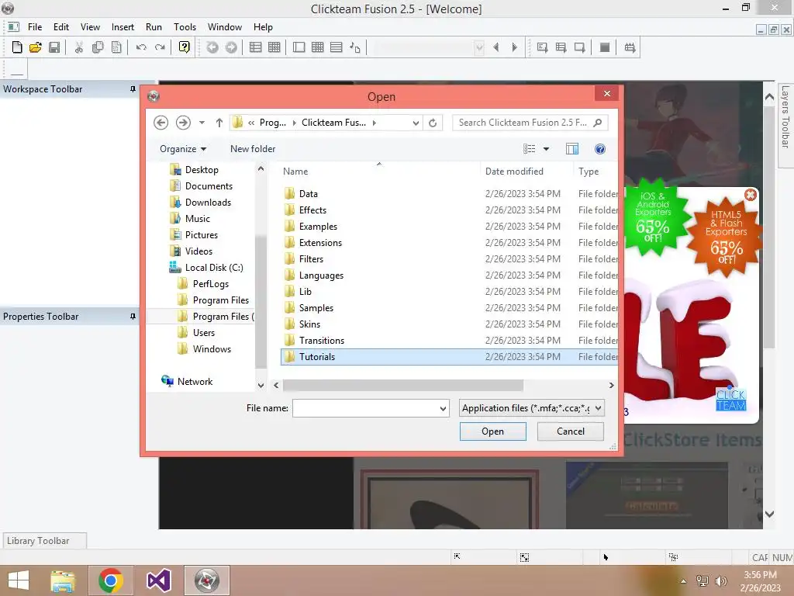Click the Cut scissors toolbar icon
Screen dimensions: 794x596
pyautogui.click(x=78, y=47)
